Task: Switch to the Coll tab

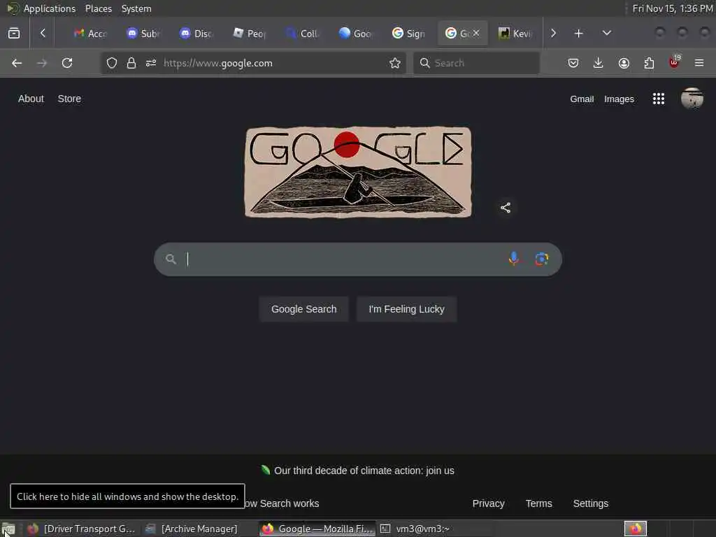Action: (x=303, y=34)
